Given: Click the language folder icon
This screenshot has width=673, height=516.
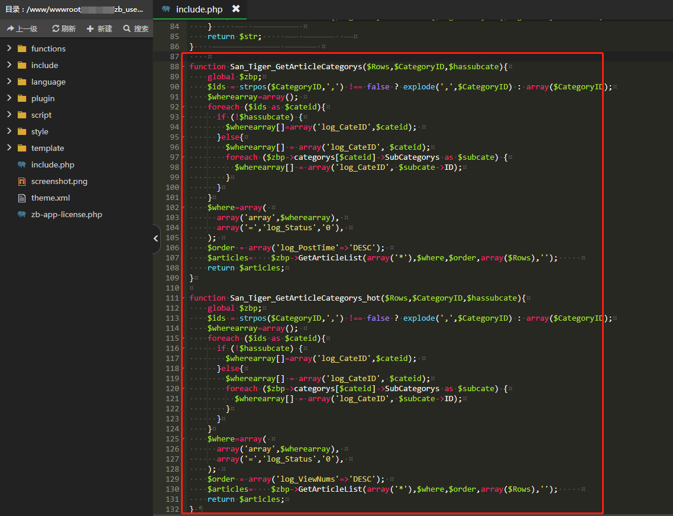Looking at the screenshot, I should pos(22,82).
